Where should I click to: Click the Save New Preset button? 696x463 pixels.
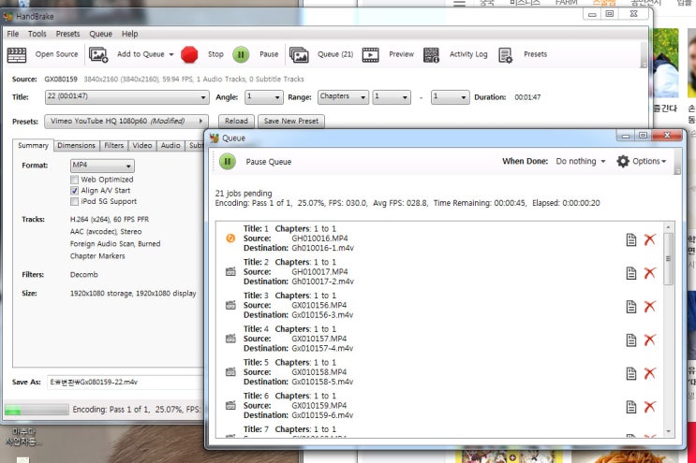(291, 122)
